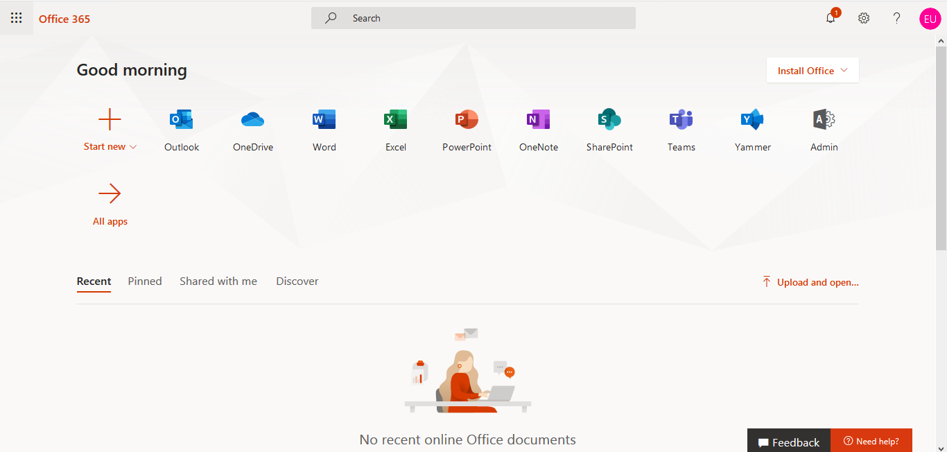This screenshot has width=947, height=452.
Task: Open Yammer app
Action: coord(753,130)
